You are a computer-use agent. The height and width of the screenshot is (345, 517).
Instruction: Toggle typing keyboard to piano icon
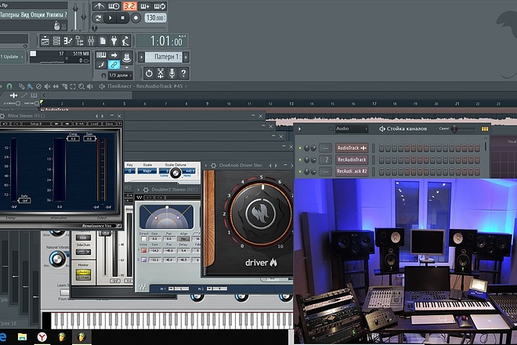101,55
